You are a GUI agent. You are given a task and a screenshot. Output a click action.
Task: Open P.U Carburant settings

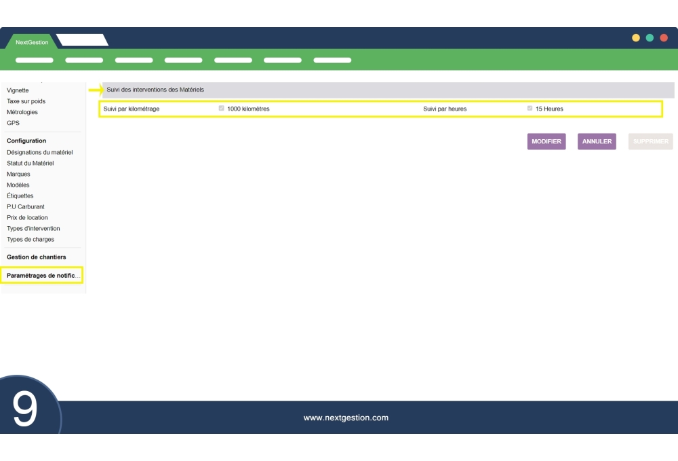click(25, 206)
